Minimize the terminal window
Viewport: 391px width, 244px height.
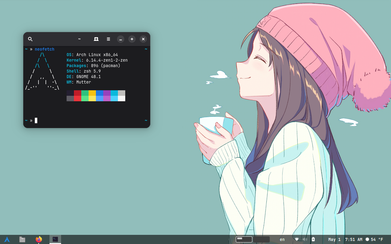tap(121, 39)
